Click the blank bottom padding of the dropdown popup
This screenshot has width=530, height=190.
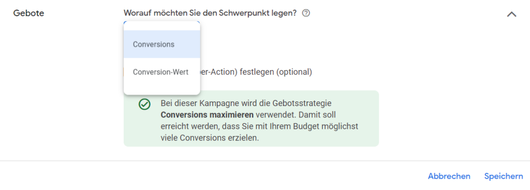click(162, 90)
